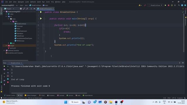Open the TODO tool window
The height and width of the screenshot is (105, 187).
[42, 95]
